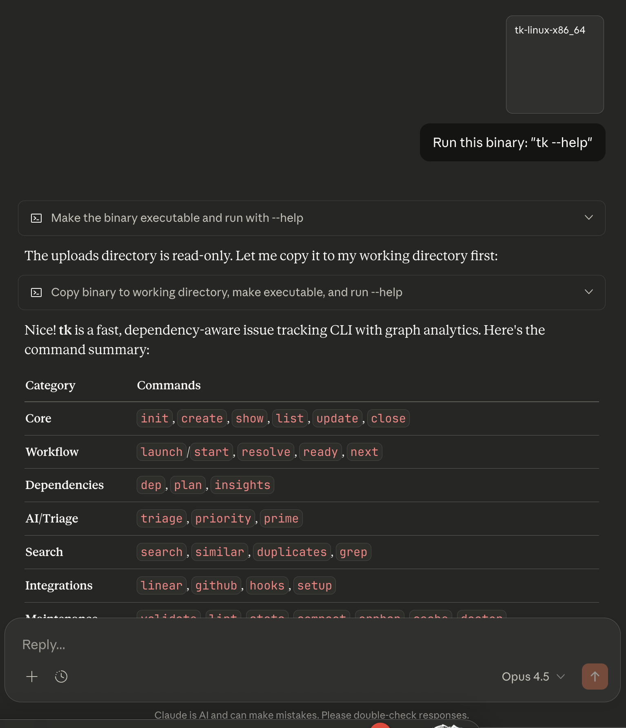This screenshot has height=728, width=626.
Task: Click the send arrow button
Action: point(595,677)
